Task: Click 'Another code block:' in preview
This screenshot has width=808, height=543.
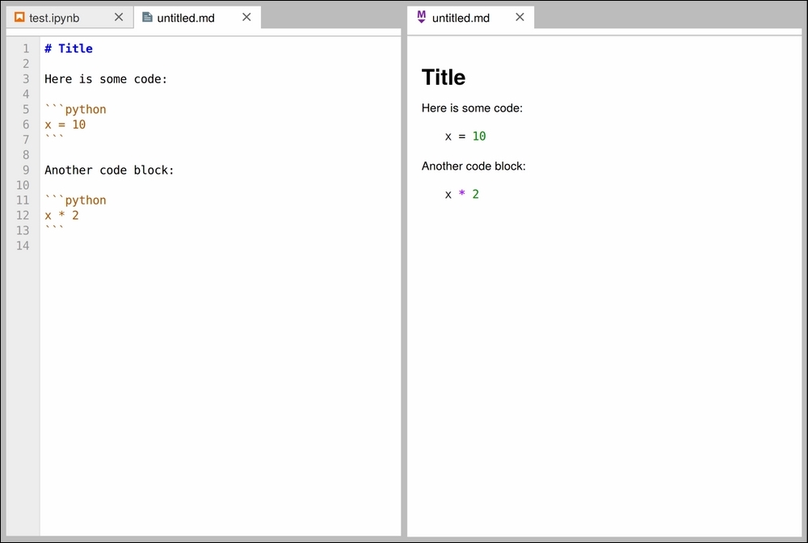Action: pyautogui.click(x=473, y=166)
